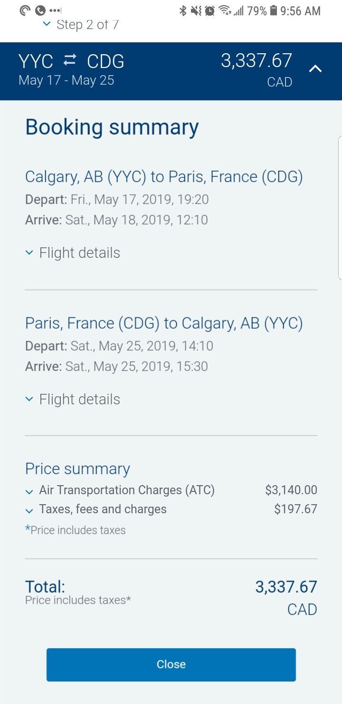Tap the Wi-Fi calling icon in status bar
342x704 pixels.
(25, 10)
